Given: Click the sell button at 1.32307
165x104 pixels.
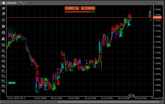Looking at the screenshot, I should tap(72, 8).
